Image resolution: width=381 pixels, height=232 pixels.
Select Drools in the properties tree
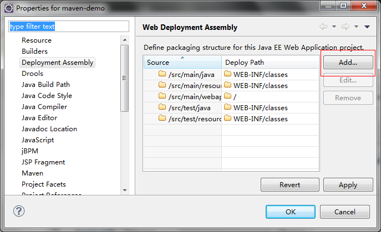tap(32, 74)
